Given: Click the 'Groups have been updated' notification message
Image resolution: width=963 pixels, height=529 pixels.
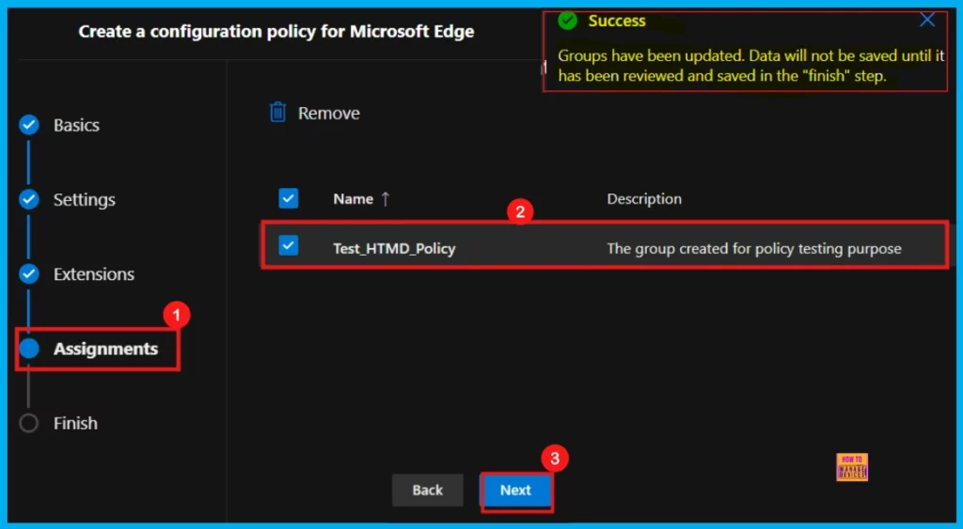Looking at the screenshot, I should click(x=750, y=66).
